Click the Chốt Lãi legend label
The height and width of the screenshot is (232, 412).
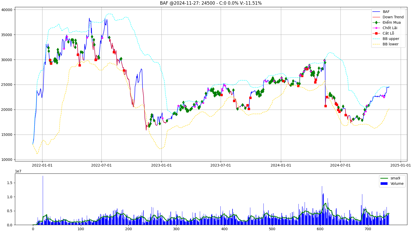390,28
